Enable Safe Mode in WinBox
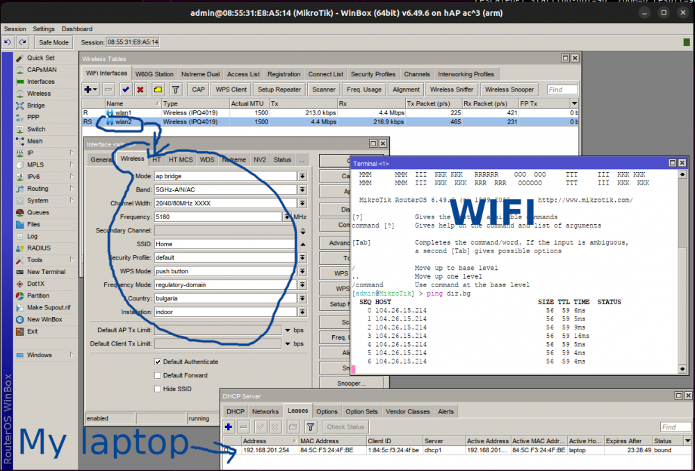 [x=53, y=42]
